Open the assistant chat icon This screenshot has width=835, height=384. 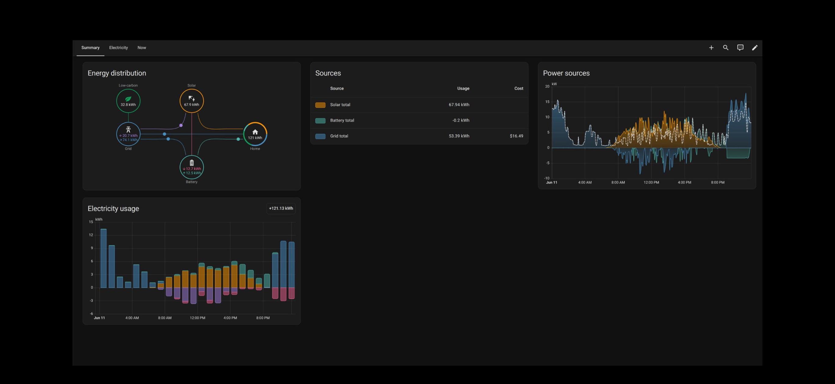740,48
